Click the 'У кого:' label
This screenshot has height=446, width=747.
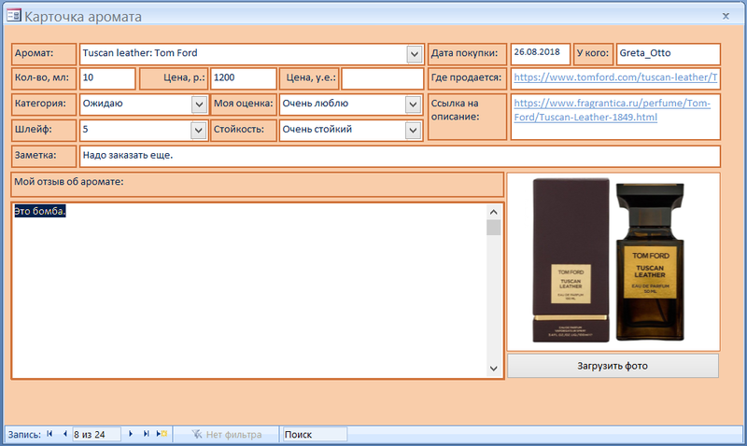tap(593, 54)
